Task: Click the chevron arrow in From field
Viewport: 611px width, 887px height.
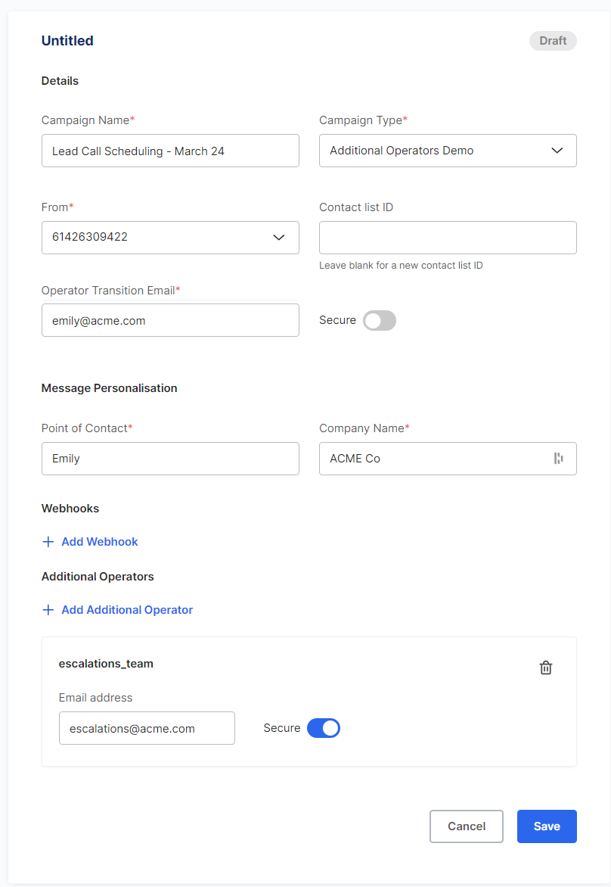Action: pos(278,237)
